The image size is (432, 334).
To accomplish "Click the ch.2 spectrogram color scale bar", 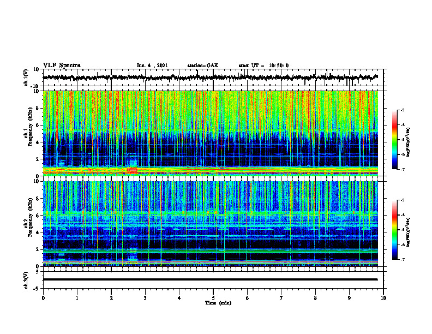I will (x=394, y=230).
